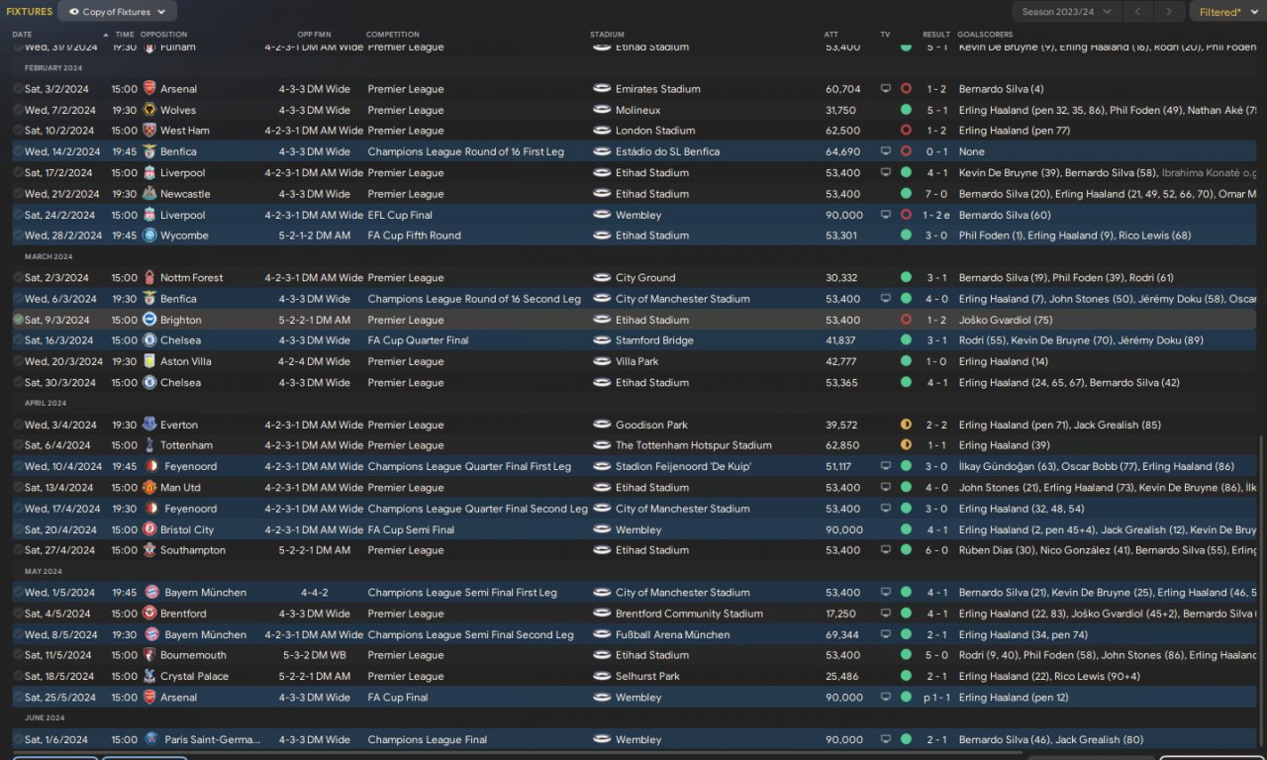Click the 4-2-4 DM Wide formation
Viewport: 1267px width, 760px height.
pos(314,362)
